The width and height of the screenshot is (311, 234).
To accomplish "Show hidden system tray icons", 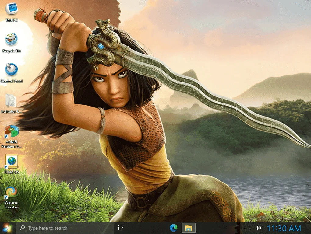I will pyautogui.click(x=243, y=228).
